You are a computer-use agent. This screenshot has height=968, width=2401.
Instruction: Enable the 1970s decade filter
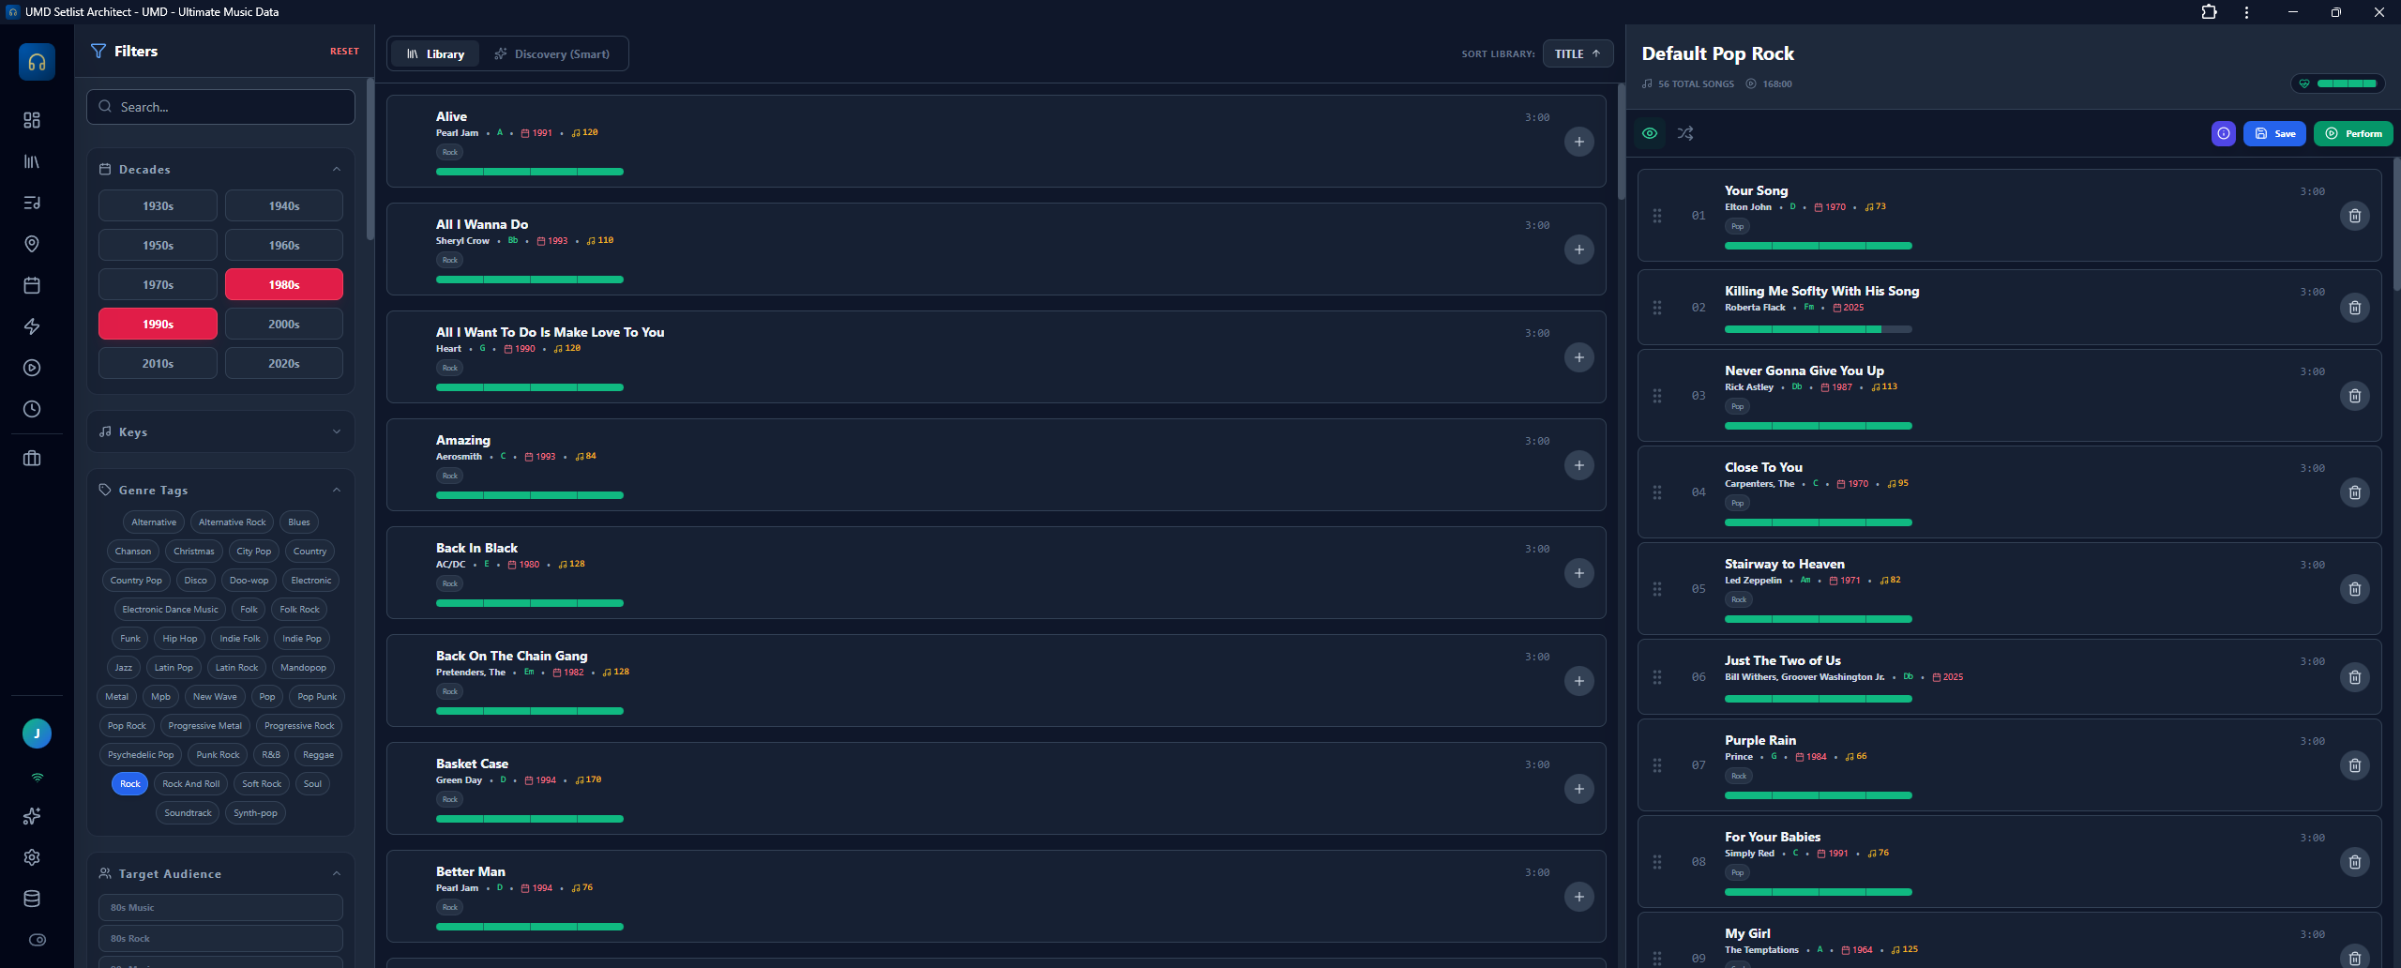point(158,283)
